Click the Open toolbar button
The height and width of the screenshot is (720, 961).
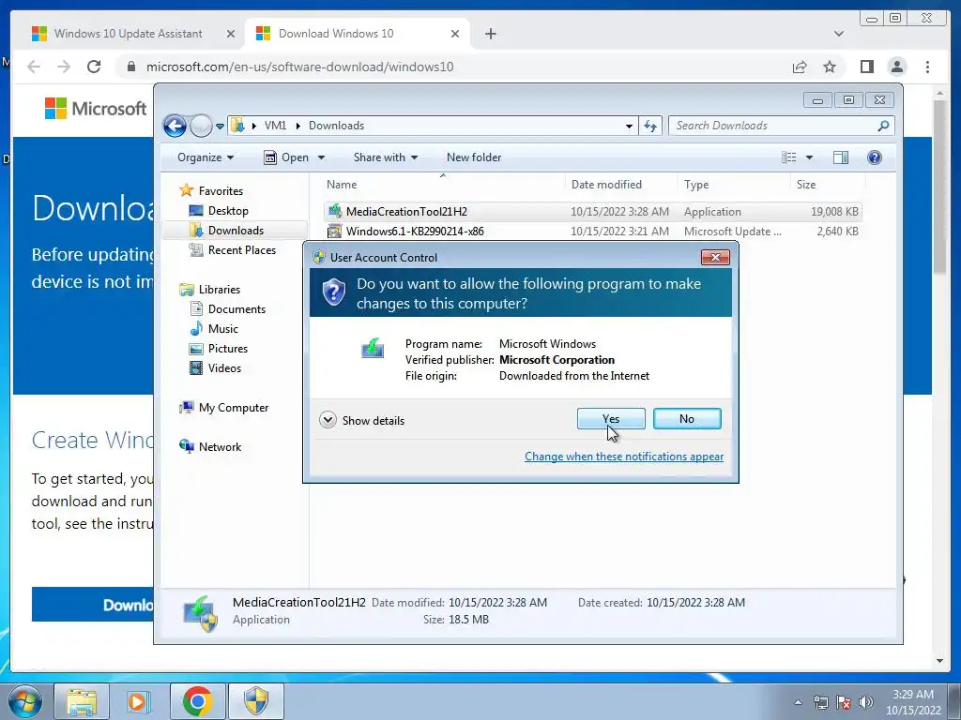click(x=286, y=157)
